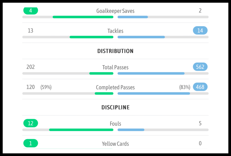Click the green Goalkeeper Saves bar
The image size is (231, 156).
pos(83,17)
